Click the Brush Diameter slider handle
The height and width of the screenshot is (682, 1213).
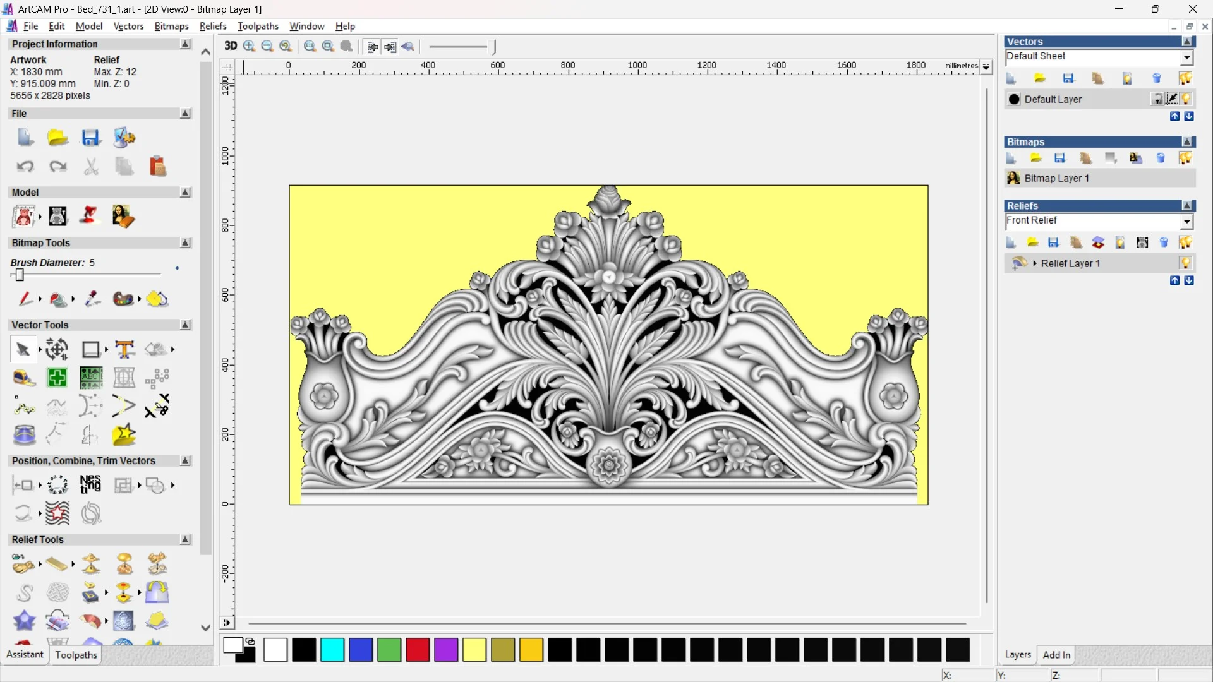[x=20, y=275]
